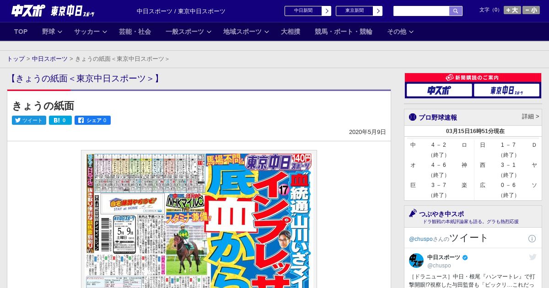Open the 東京新聞 link button
This screenshot has width=549, height=288.
[x=355, y=11]
